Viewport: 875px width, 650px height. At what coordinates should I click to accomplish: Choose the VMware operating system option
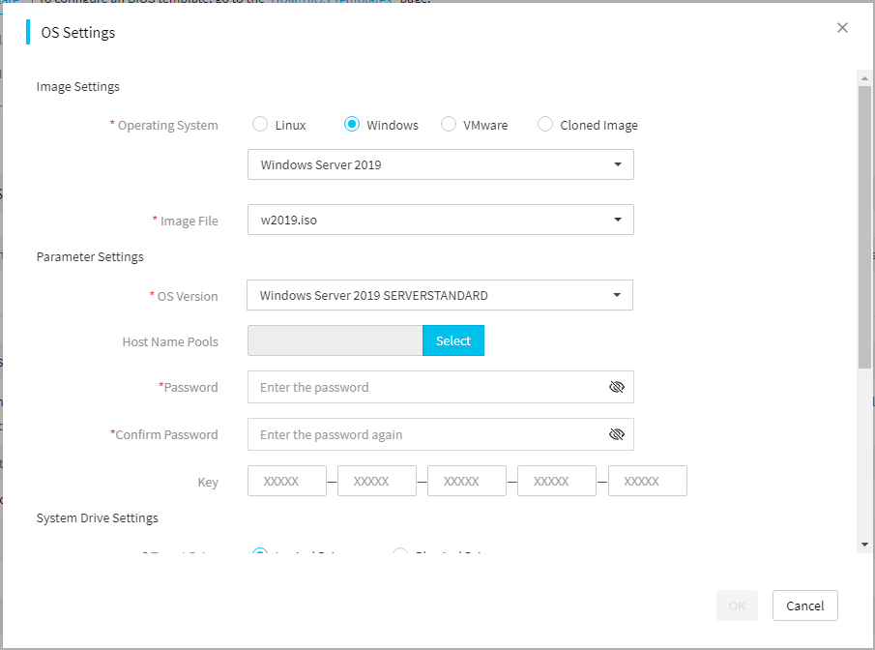pyautogui.click(x=448, y=124)
